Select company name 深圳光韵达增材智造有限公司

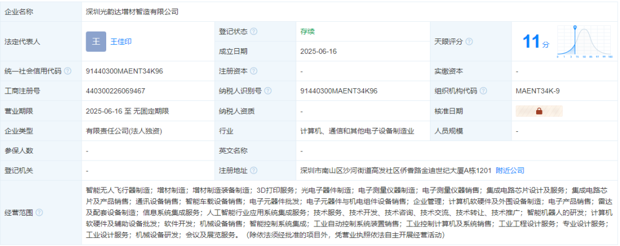pyautogui.click(x=132, y=12)
